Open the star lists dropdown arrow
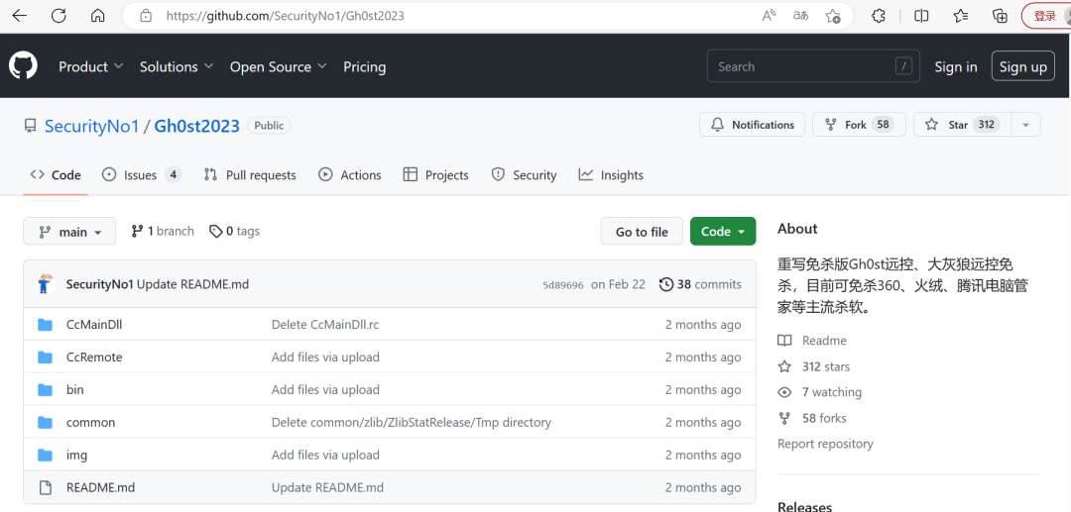Image resolution: width=1071 pixels, height=512 pixels. pyautogui.click(x=1024, y=125)
